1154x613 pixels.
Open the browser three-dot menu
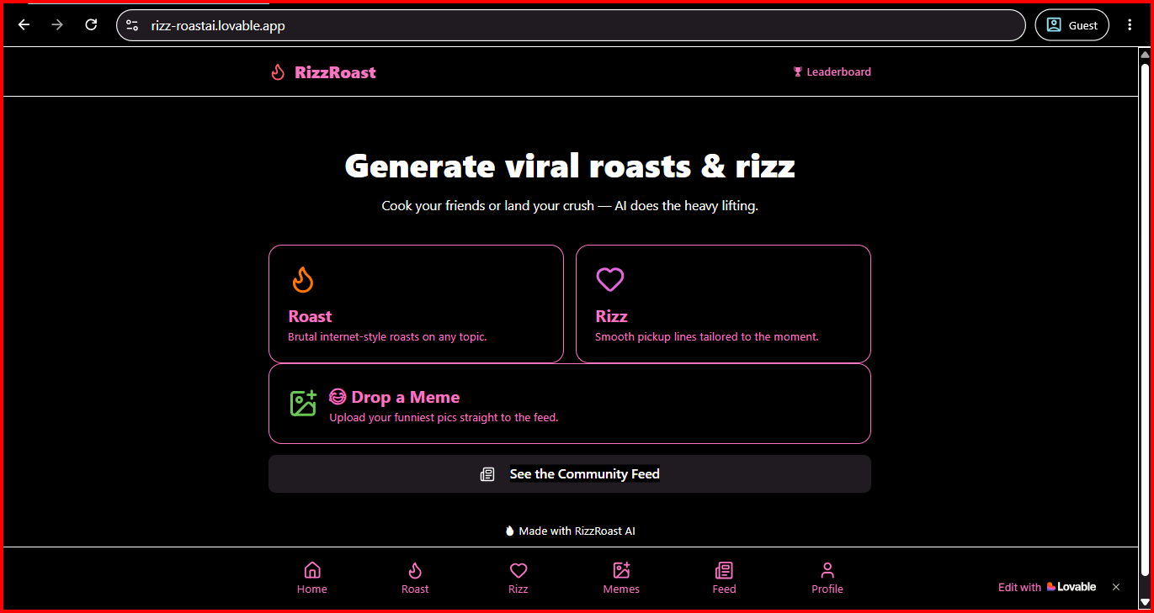(x=1130, y=25)
